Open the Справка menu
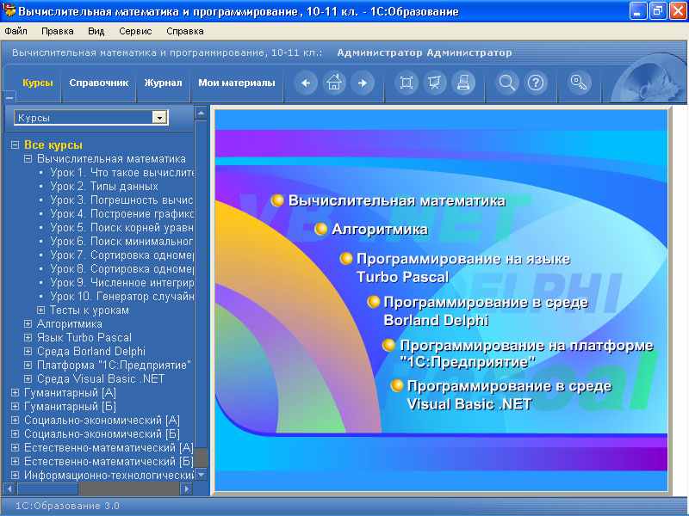The image size is (689, 516). click(185, 31)
